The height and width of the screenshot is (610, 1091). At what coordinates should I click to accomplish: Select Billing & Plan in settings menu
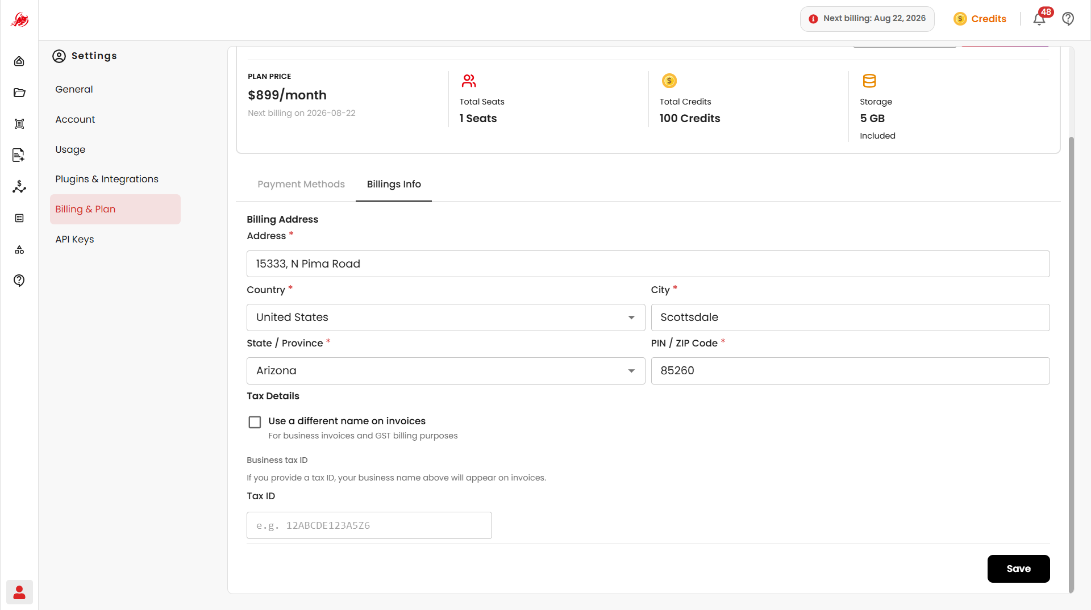coord(115,209)
